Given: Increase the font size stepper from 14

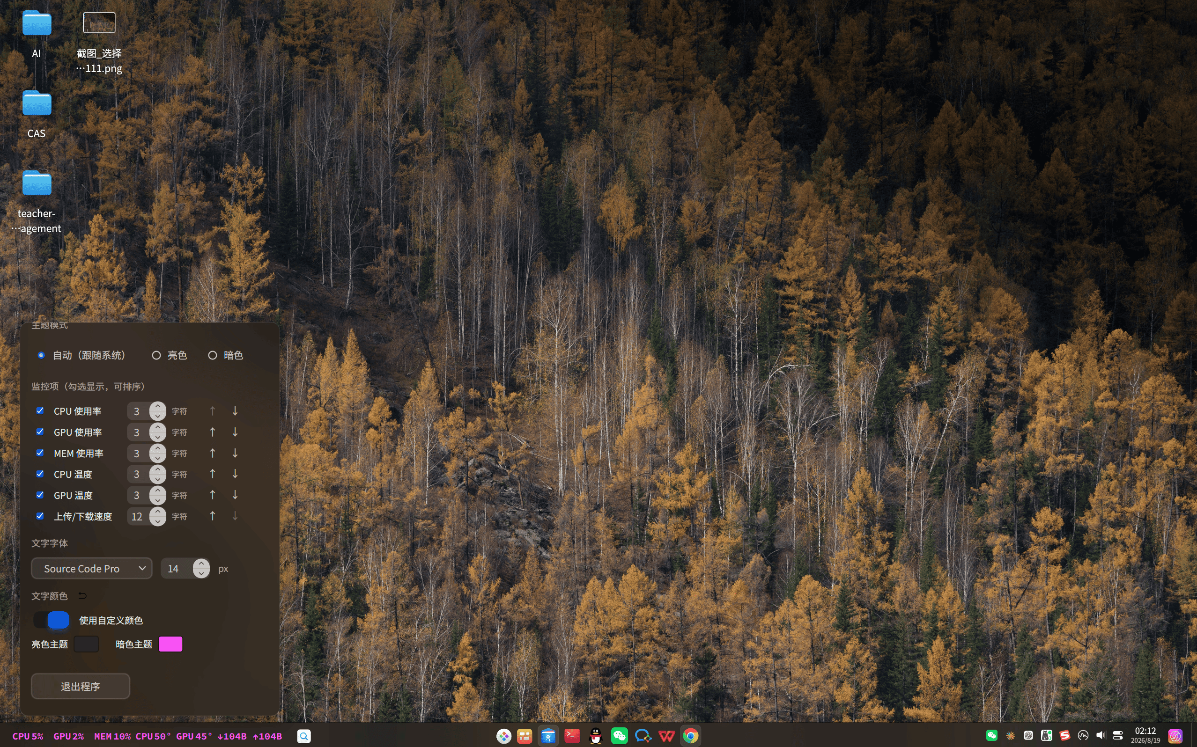Looking at the screenshot, I should pos(201,564).
